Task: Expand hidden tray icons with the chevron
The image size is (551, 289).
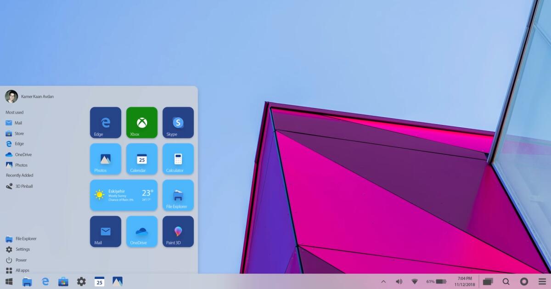Action: pos(382,281)
